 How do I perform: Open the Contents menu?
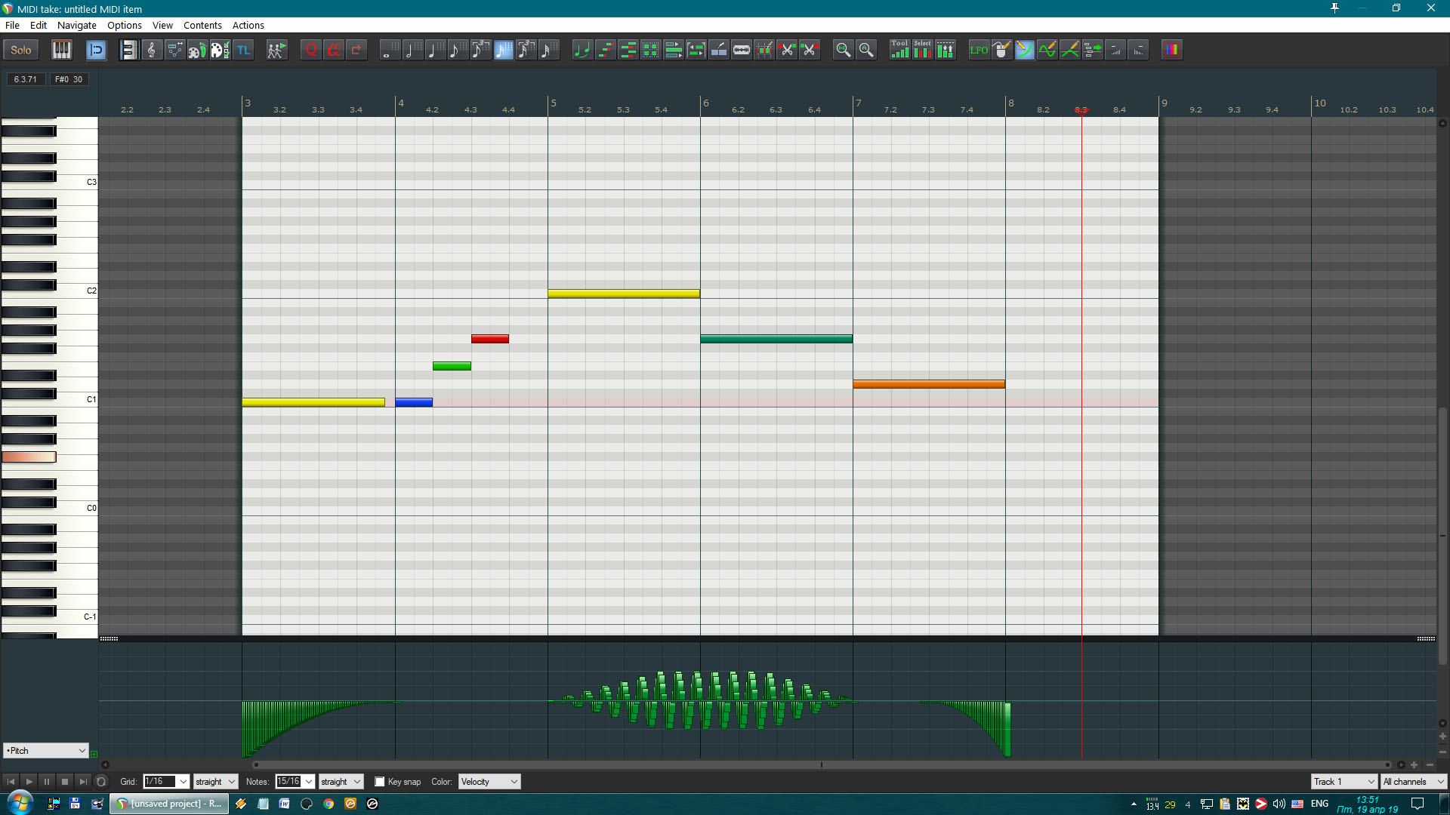202,25
